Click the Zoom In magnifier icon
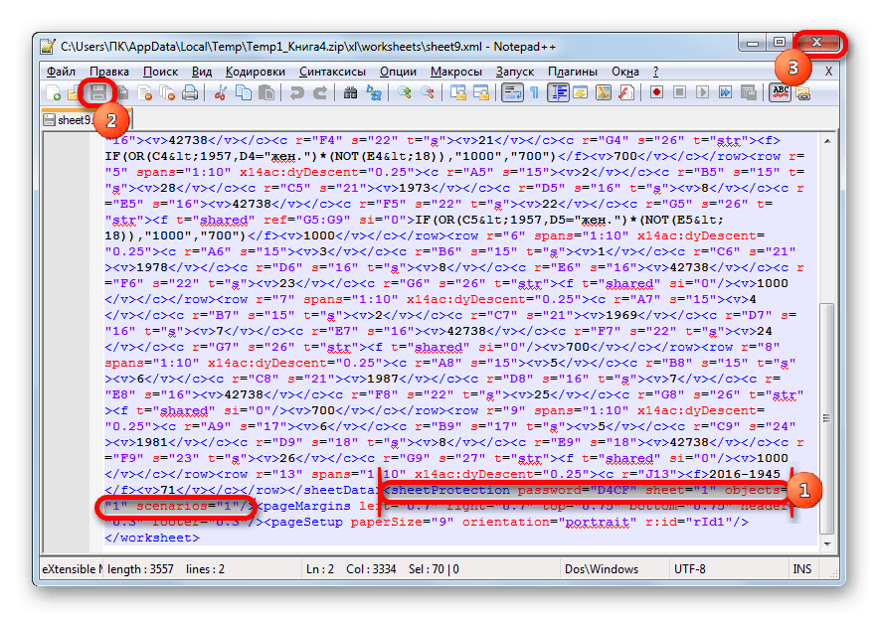The width and height of the screenshot is (879, 619). point(404,92)
